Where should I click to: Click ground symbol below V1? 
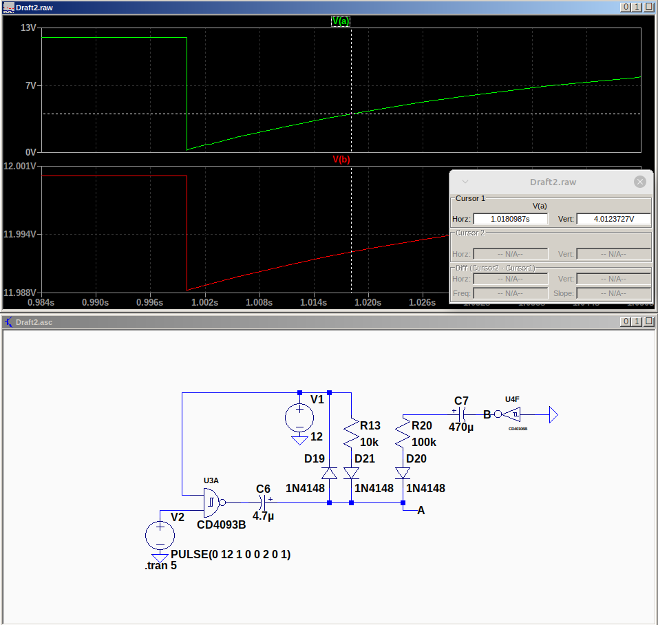pyautogui.click(x=299, y=441)
